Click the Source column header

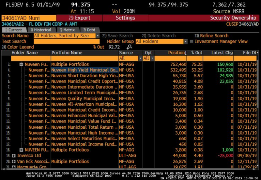126,53
